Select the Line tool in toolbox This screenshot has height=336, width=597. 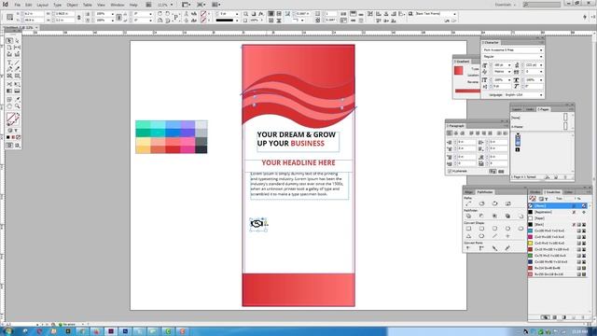[x=17, y=63]
